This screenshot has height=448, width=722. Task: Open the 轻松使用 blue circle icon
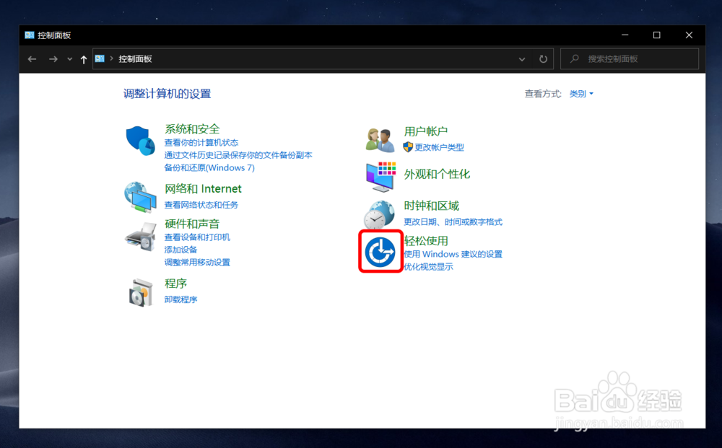coord(380,252)
